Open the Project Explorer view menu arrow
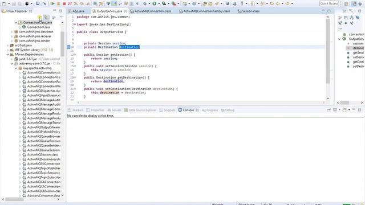The height and width of the screenshot is (205, 365). click(61, 17)
